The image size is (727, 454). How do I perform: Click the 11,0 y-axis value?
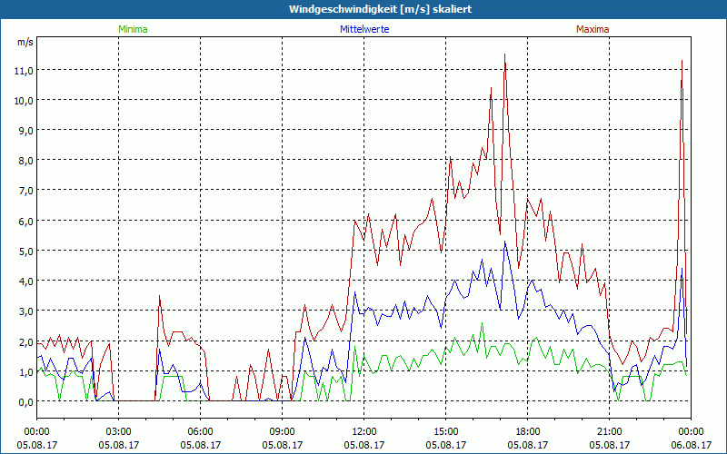(x=24, y=71)
